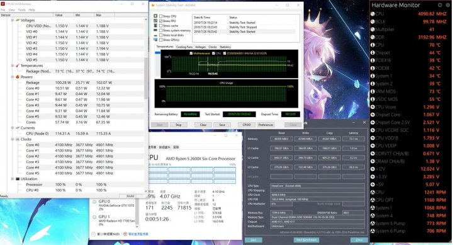The width and height of the screenshot is (453, 245).
Task: Click the CPU OPT fan icon
Action: pyautogui.click(x=372, y=200)
